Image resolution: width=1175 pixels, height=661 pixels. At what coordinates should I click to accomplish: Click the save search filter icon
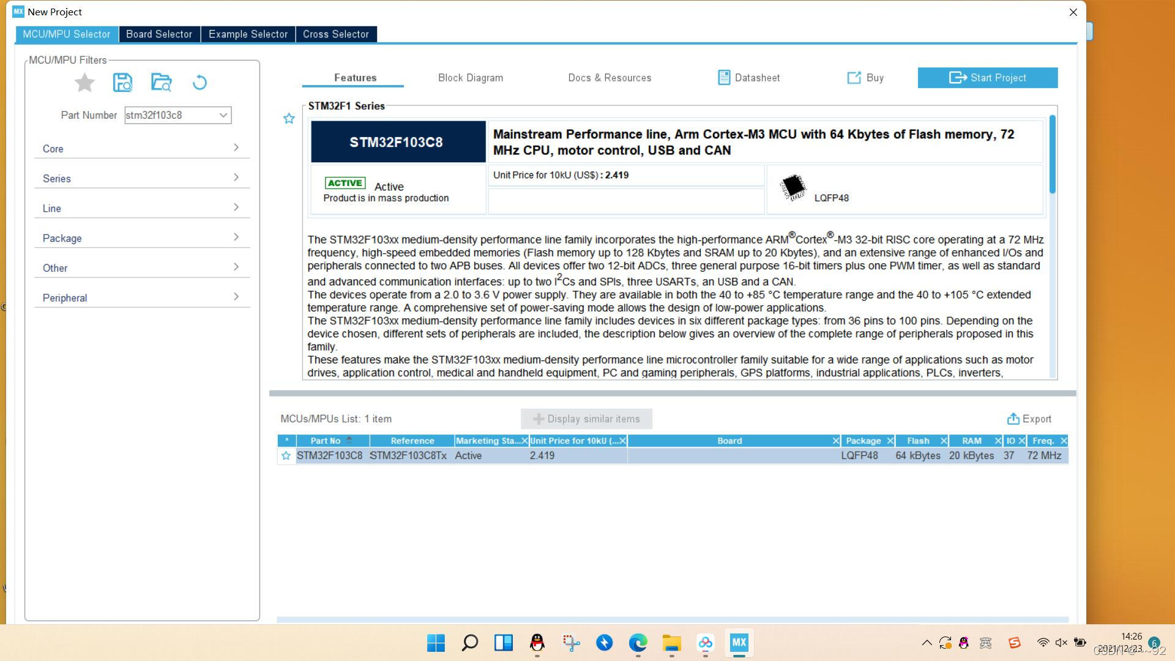(x=123, y=83)
